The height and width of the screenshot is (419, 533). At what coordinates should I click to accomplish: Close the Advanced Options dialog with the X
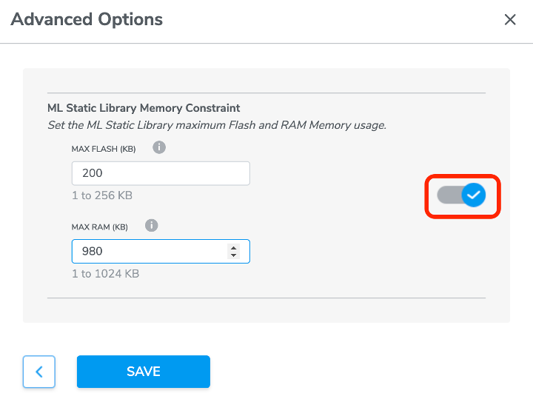(510, 19)
